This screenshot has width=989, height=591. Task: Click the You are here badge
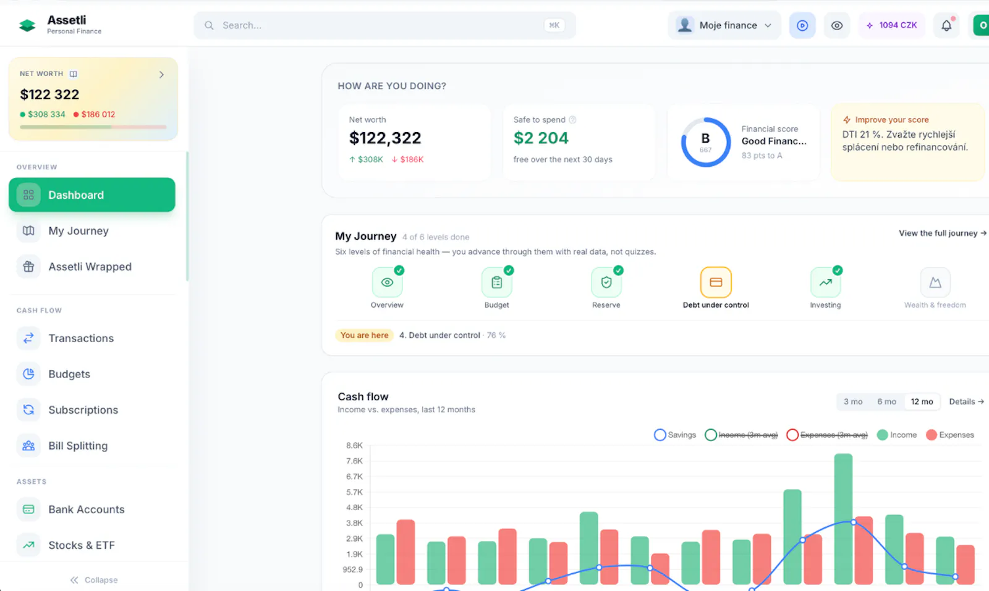tap(365, 335)
